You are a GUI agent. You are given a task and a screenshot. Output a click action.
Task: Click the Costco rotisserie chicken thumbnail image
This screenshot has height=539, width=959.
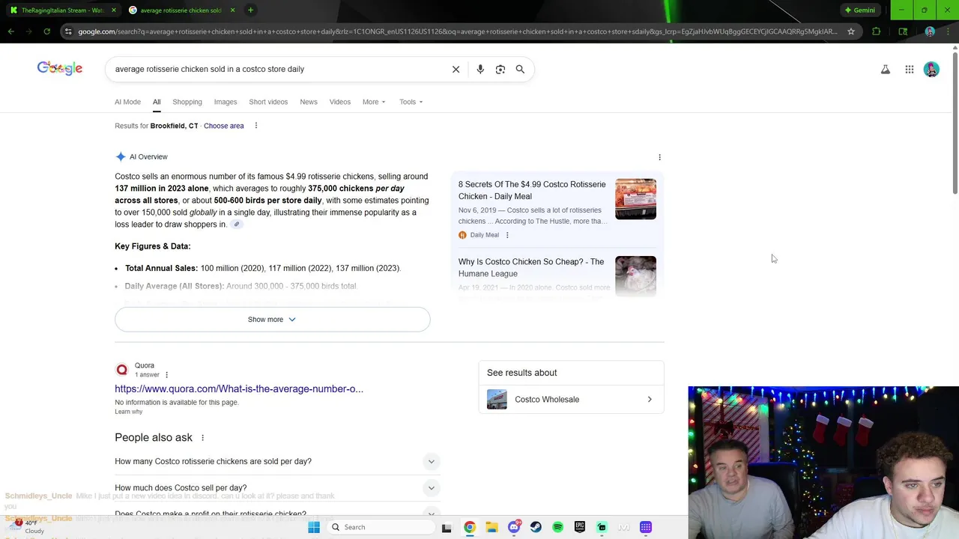(635, 199)
